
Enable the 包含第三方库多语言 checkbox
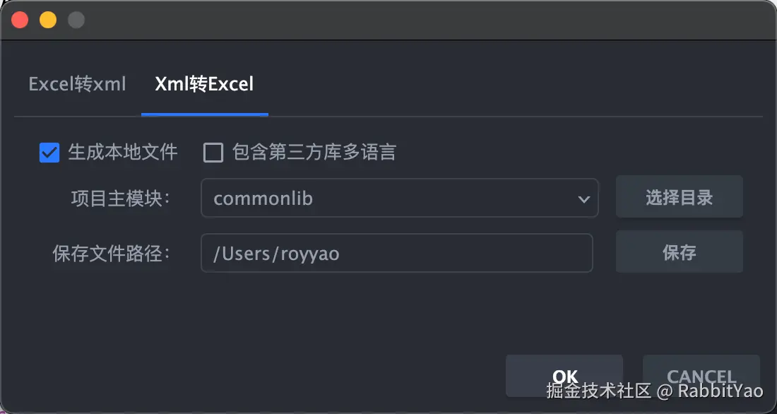pyautogui.click(x=213, y=153)
